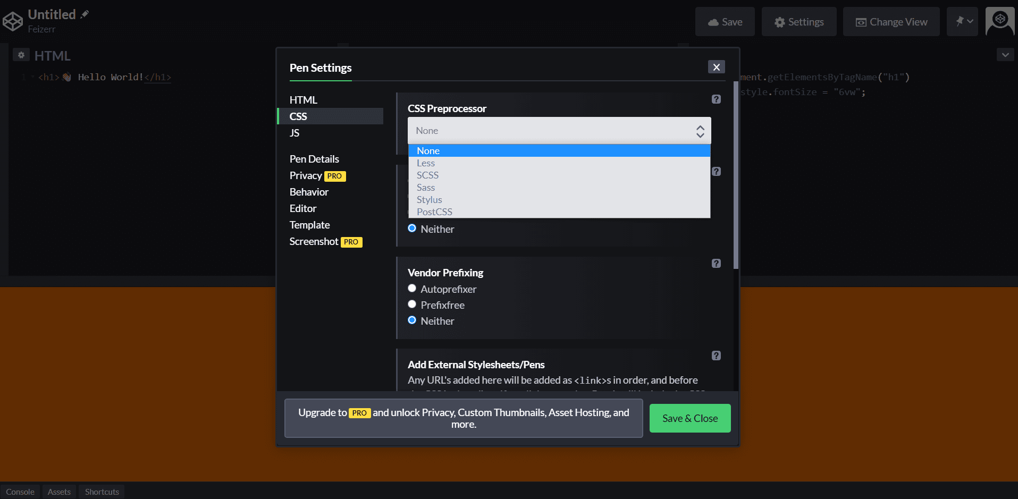Choose PostCSS from the preprocessor list
Screen dimensions: 1018x499
(x=434, y=212)
